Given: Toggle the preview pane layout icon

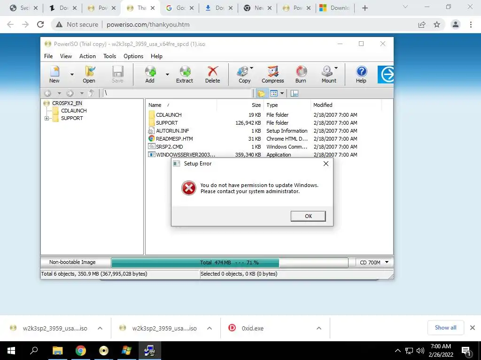Looking at the screenshot, I should [295, 93].
